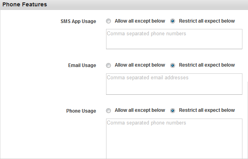This screenshot has height=159, width=248.
Task: Select SMS App Usage 'Allow all except below' radio
Action: [108, 21]
